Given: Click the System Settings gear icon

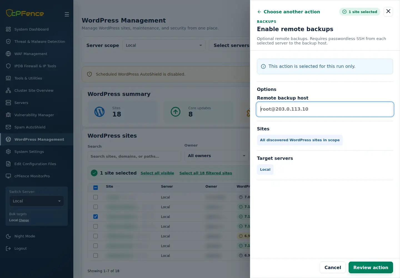Looking at the screenshot, I should pos(8,152).
